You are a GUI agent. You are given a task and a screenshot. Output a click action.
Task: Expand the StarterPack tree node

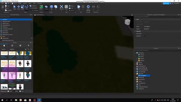[135, 77]
